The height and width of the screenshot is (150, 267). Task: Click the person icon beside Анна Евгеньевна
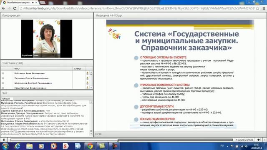pos(87,73)
